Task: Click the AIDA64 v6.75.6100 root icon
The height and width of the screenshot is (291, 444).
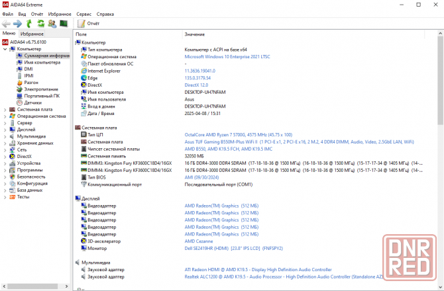Action: pyautogui.click(x=5, y=42)
